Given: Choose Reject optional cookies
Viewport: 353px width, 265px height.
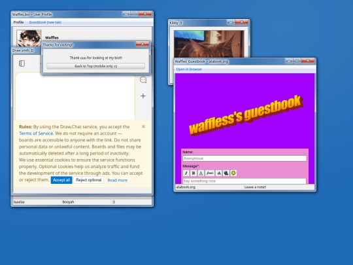Looking at the screenshot, I should click(x=89, y=180).
